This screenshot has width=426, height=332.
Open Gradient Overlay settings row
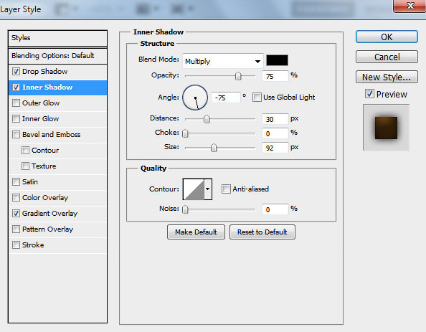coord(57,214)
